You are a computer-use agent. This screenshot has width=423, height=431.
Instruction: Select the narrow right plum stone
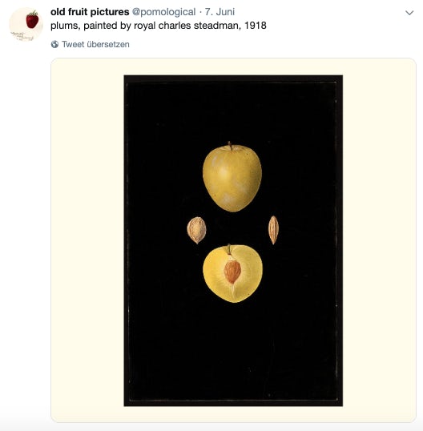[x=273, y=230]
